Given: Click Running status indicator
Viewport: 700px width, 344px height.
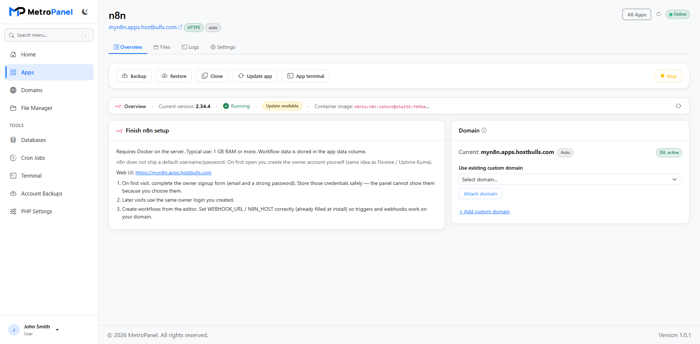Looking at the screenshot, I should click(x=236, y=106).
